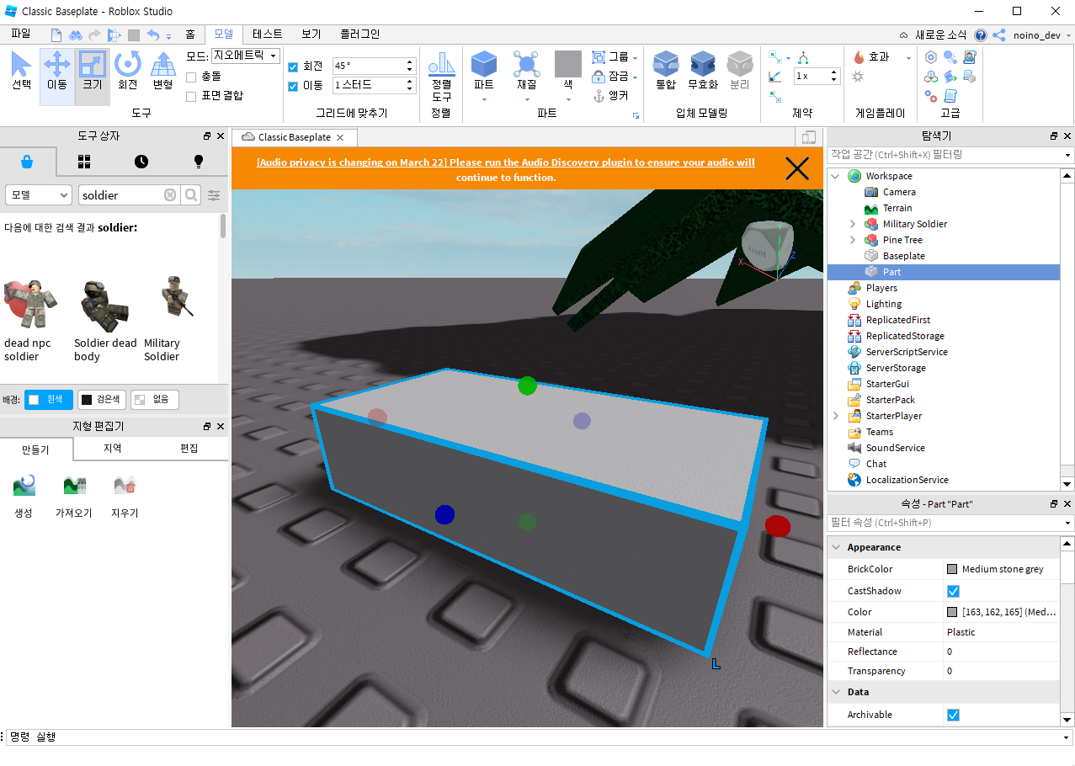Insert a new 파트 (Part) block

tap(484, 65)
